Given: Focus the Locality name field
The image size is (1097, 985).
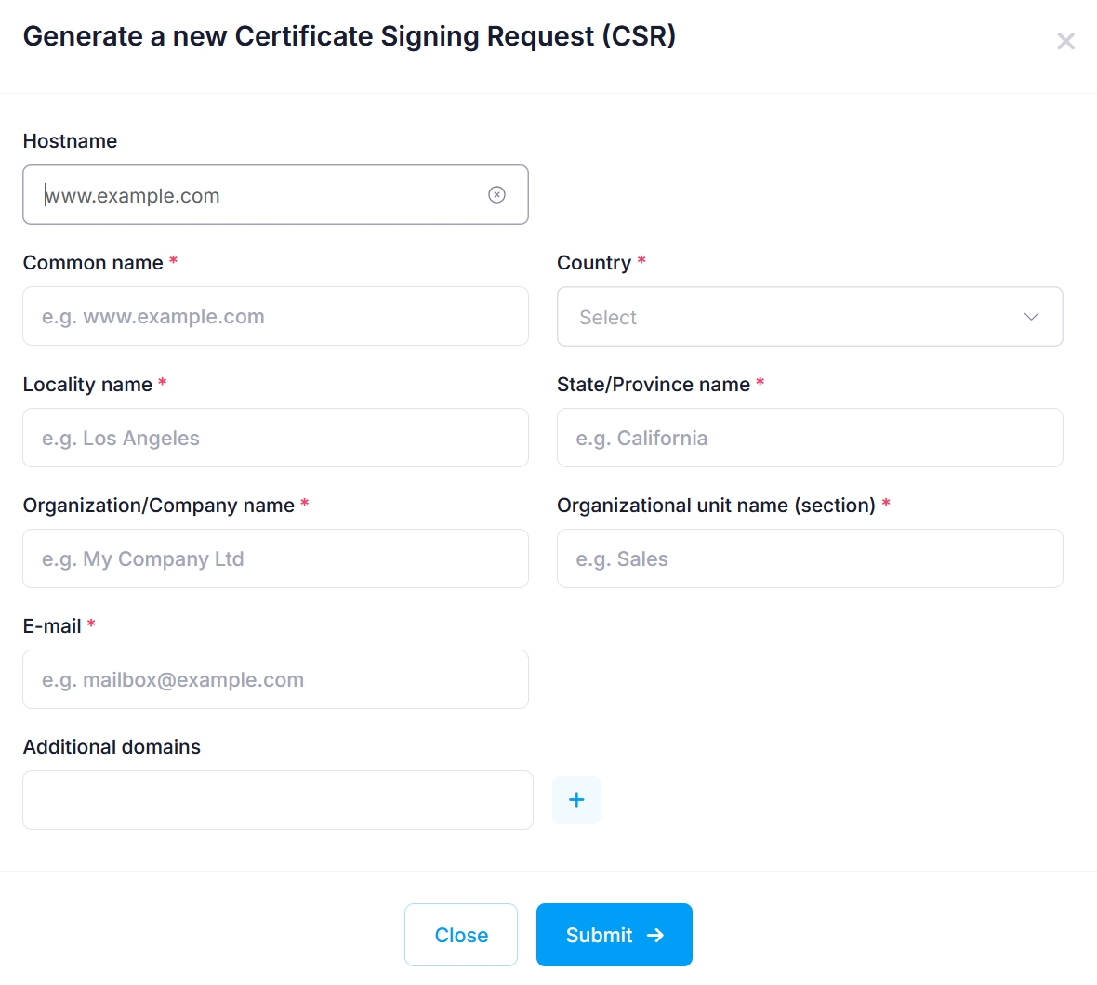Looking at the screenshot, I should coord(275,438).
